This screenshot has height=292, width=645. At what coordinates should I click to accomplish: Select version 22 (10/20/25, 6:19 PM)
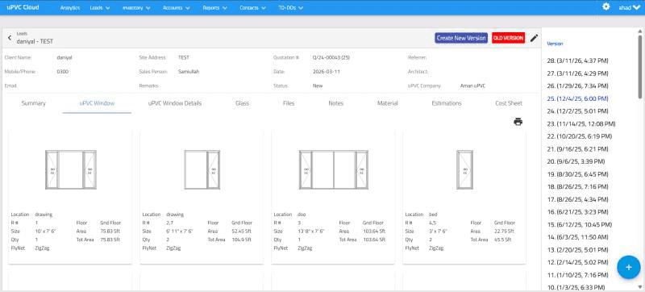click(579, 136)
